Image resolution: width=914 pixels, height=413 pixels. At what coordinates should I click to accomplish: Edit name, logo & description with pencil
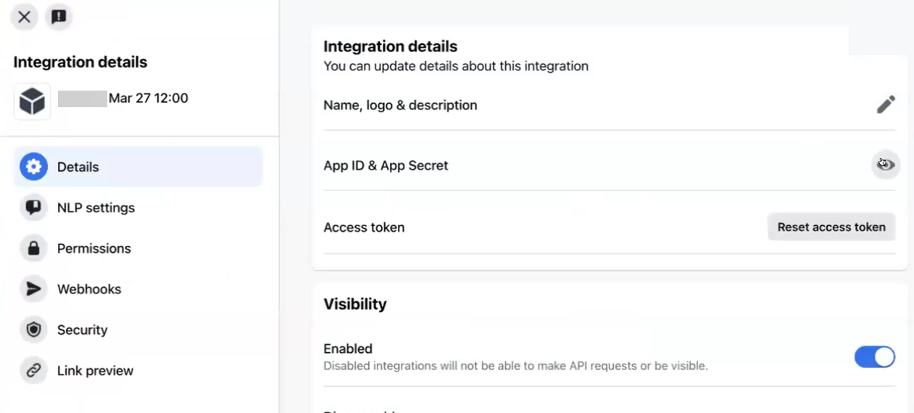(886, 105)
